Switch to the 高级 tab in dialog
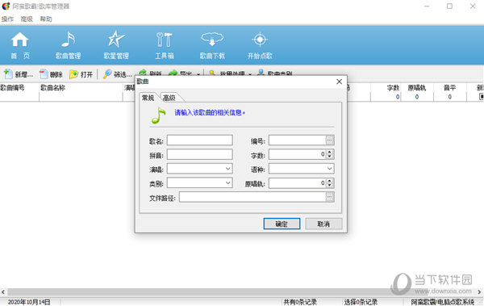 click(x=169, y=98)
